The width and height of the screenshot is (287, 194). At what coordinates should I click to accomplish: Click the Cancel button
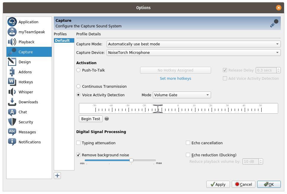tap(243, 184)
